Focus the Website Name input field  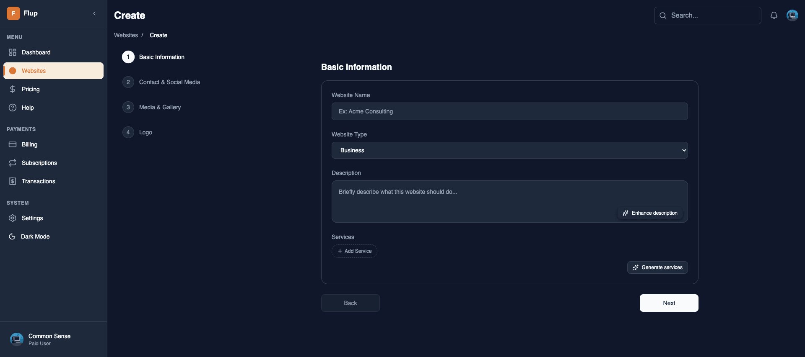tap(509, 111)
